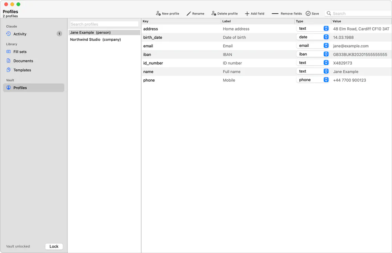Open the Type dropdown for iban row

[x=312, y=54]
